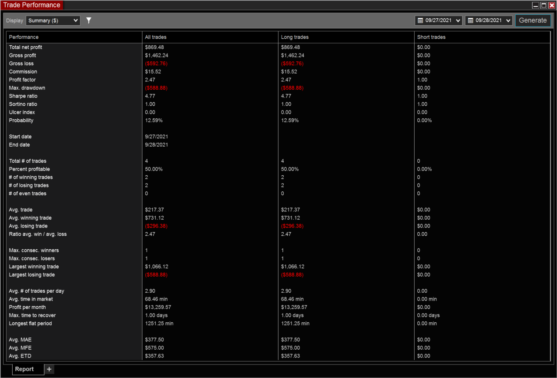
Task: Click the filter funnel icon
Action: click(89, 20)
